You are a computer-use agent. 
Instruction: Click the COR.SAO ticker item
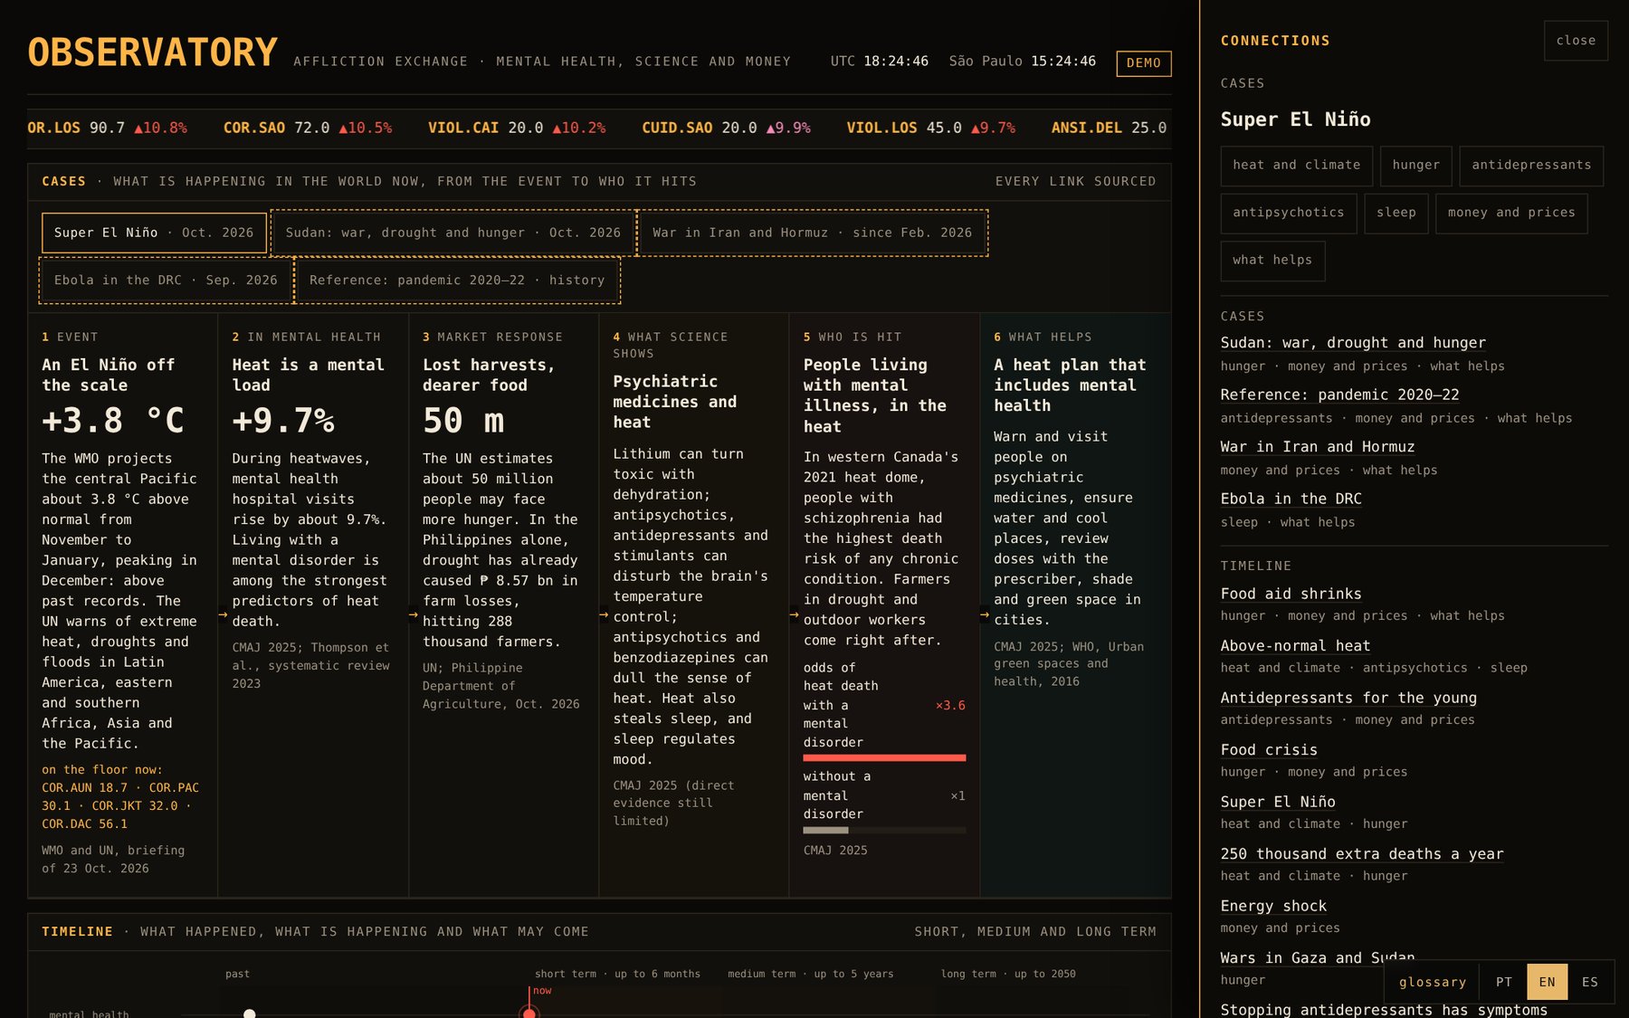308,128
